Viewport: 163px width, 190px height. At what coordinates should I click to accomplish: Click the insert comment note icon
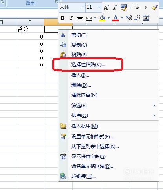tap(63, 126)
